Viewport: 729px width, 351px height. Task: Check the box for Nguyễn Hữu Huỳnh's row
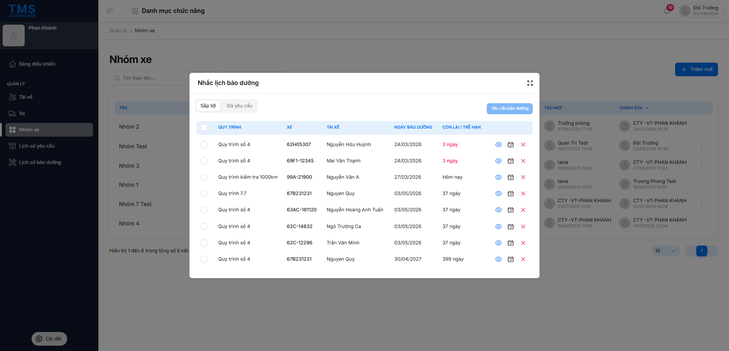pos(204,145)
